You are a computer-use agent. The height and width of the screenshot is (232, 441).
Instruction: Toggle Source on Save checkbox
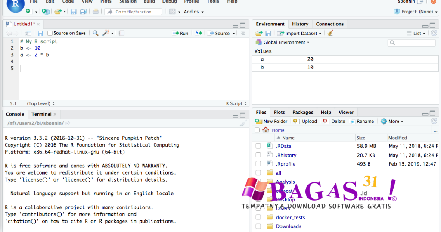[x=50, y=33]
